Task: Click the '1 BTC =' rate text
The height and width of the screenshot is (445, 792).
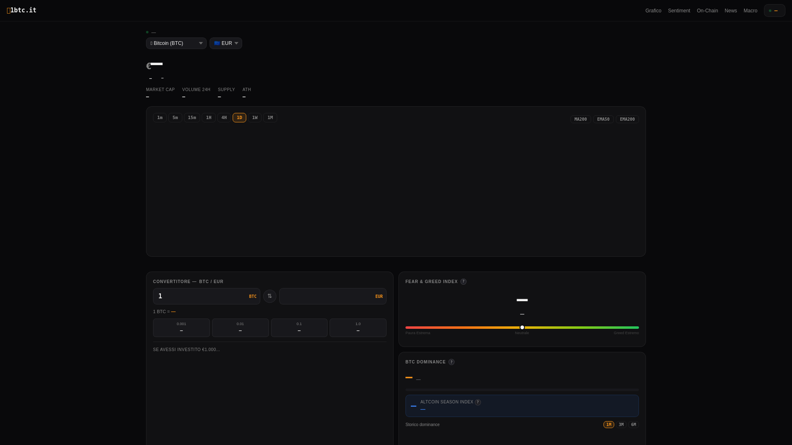Action: (x=161, y=312)
